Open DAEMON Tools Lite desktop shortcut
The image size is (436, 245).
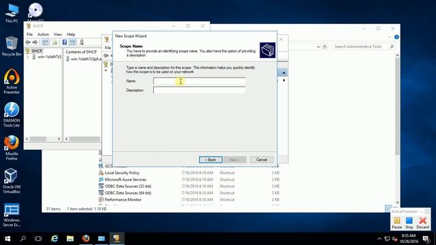coord(12,114)
